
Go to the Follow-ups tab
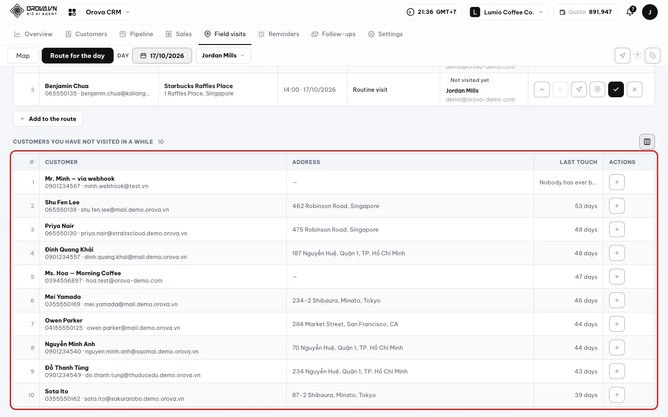(334, 34)
